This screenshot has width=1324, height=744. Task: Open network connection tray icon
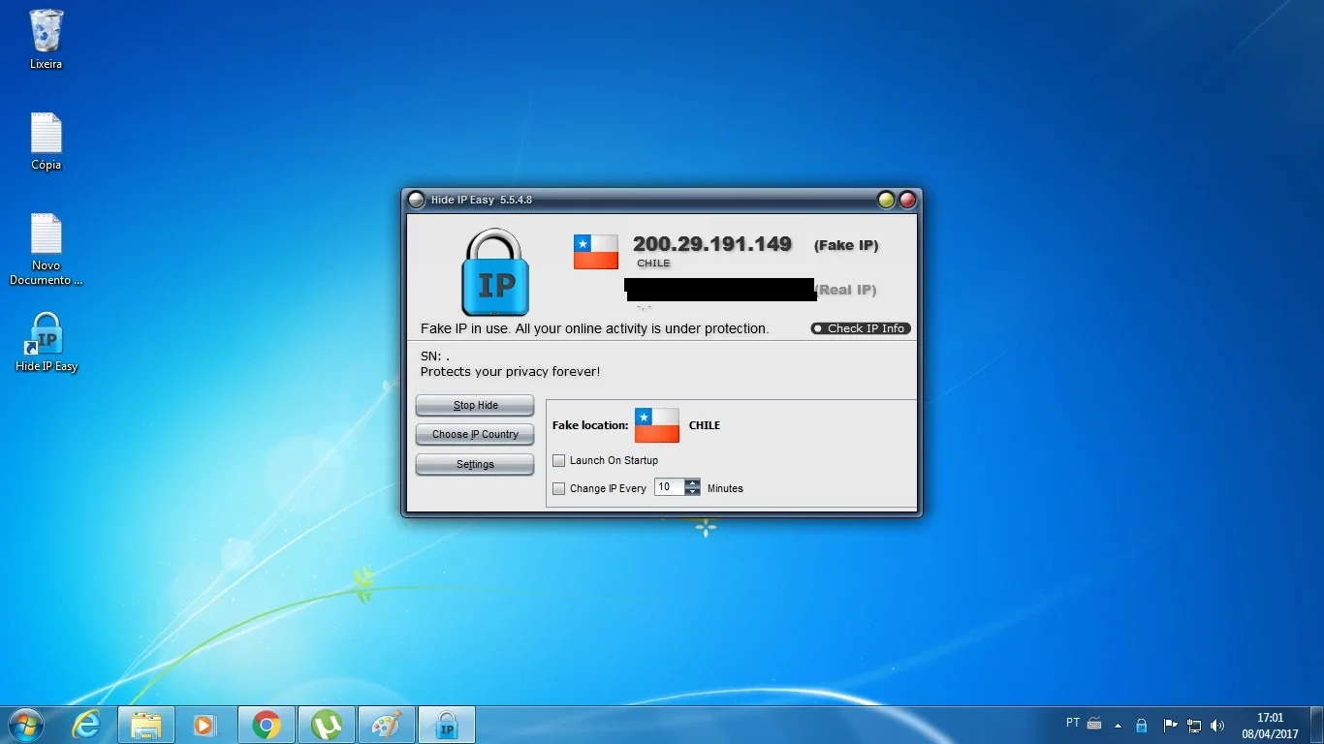coord(1194,725)
